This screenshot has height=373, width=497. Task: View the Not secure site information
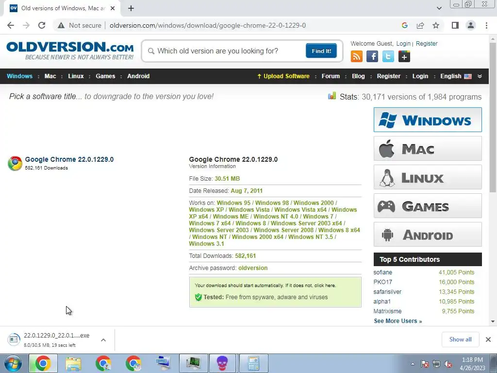coord(80,25)
